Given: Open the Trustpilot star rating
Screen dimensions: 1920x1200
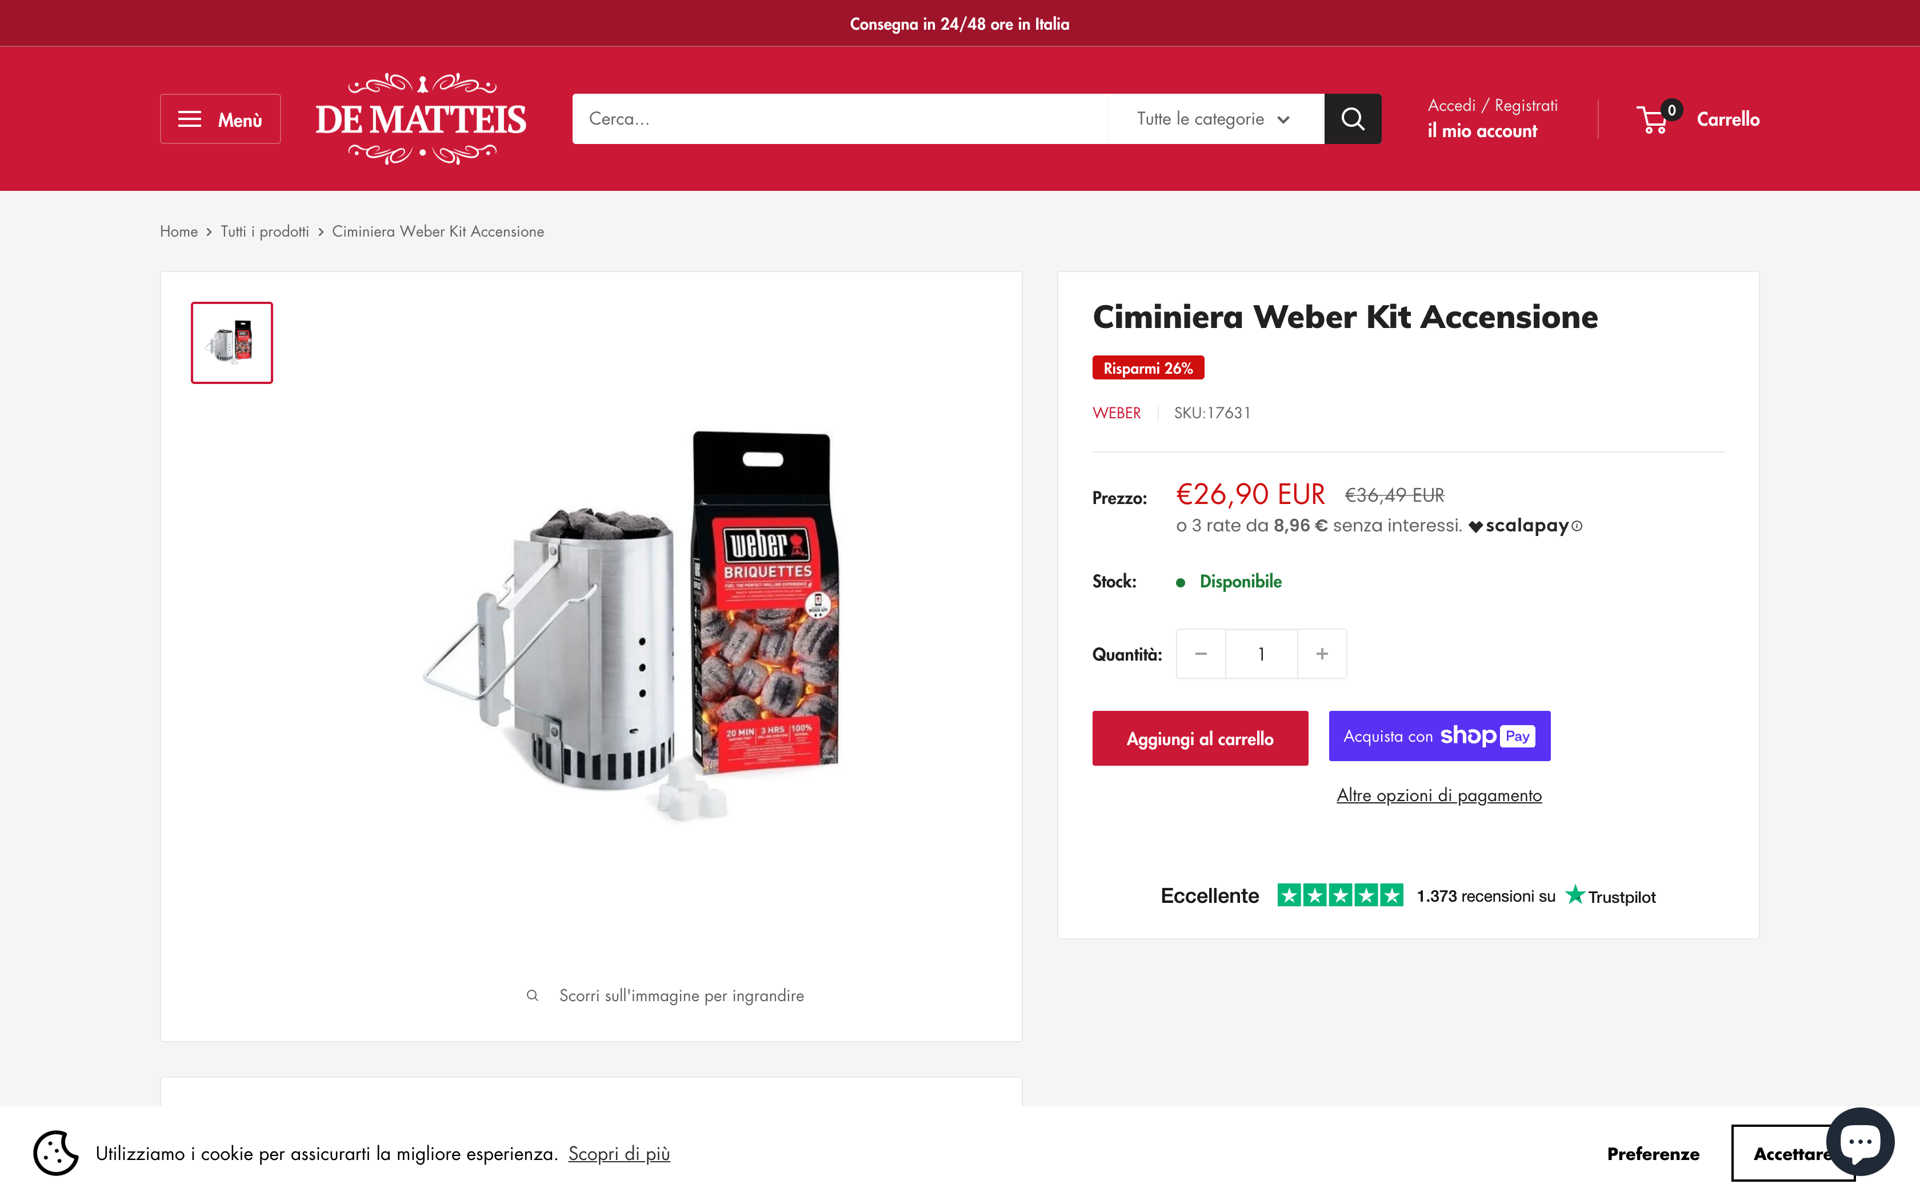Looking at the screenshot, I should [x=1340, y=895].
